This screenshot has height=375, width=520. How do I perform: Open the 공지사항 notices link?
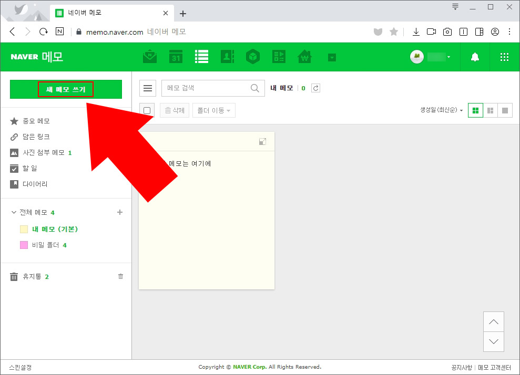point(462,367)
